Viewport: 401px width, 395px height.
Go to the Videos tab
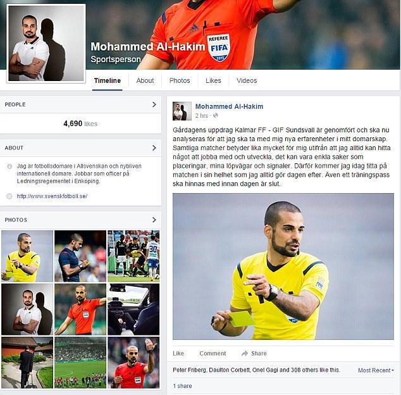pyautogui.click(x=247, y=80)
